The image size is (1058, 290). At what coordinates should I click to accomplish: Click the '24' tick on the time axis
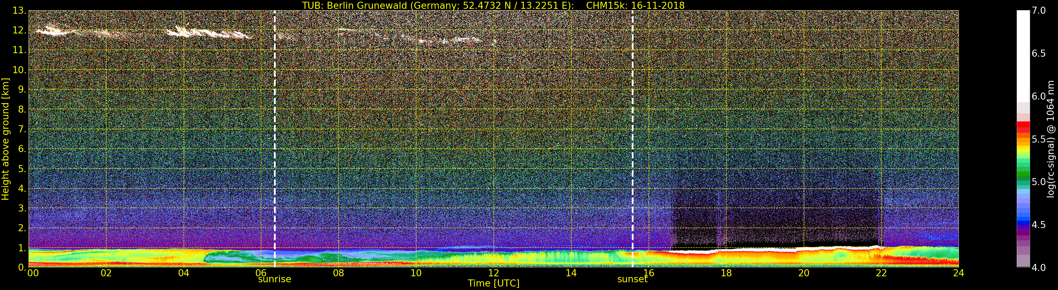[x=959, y=273]
